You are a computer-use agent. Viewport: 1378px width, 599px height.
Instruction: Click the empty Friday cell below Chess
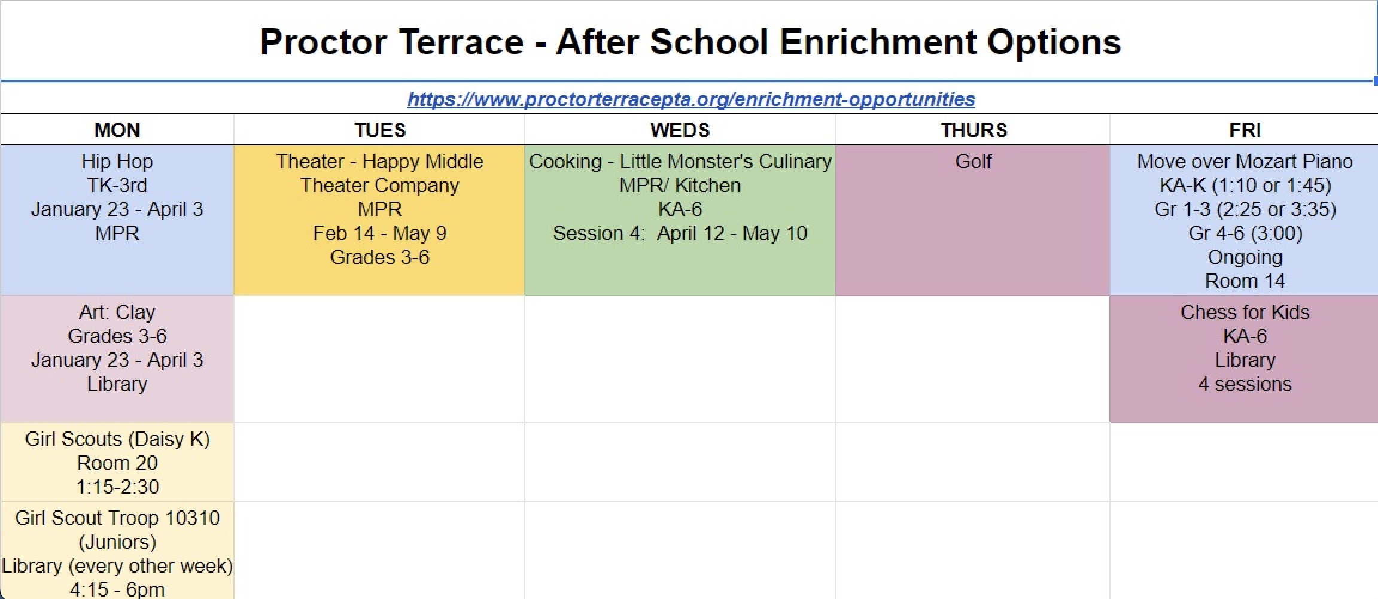coord(1244,462)
